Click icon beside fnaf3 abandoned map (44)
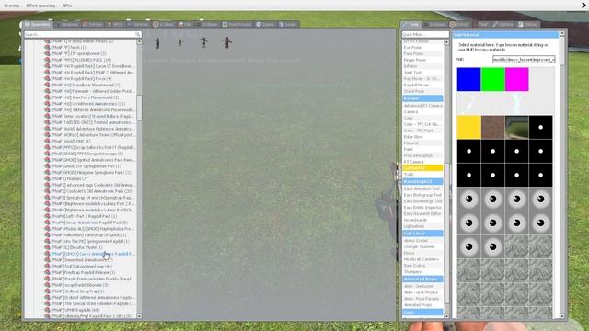 (47, 266)
